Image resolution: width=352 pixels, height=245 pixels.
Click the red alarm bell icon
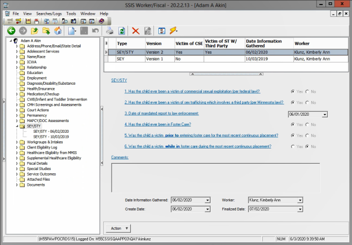pos(36,21)
